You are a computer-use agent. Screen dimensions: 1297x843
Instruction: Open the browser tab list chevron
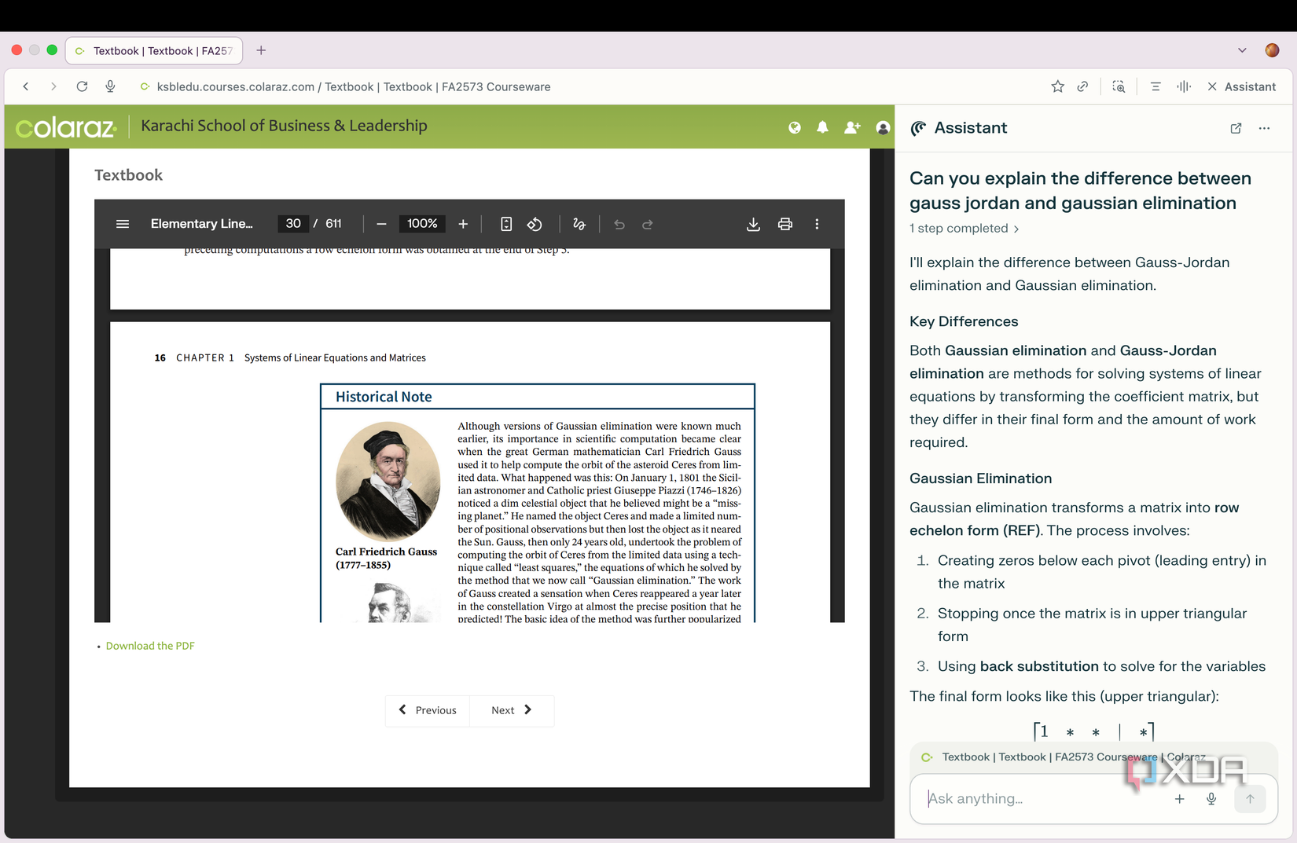[1242, 50]
